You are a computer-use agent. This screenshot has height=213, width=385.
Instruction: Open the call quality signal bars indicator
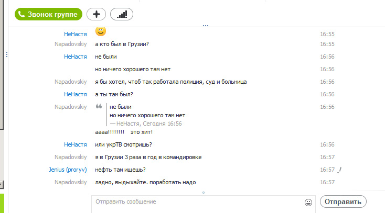(122, 14)
